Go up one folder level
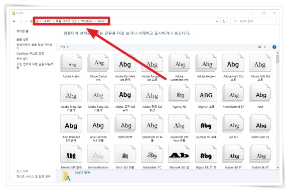 coord(31,22)
